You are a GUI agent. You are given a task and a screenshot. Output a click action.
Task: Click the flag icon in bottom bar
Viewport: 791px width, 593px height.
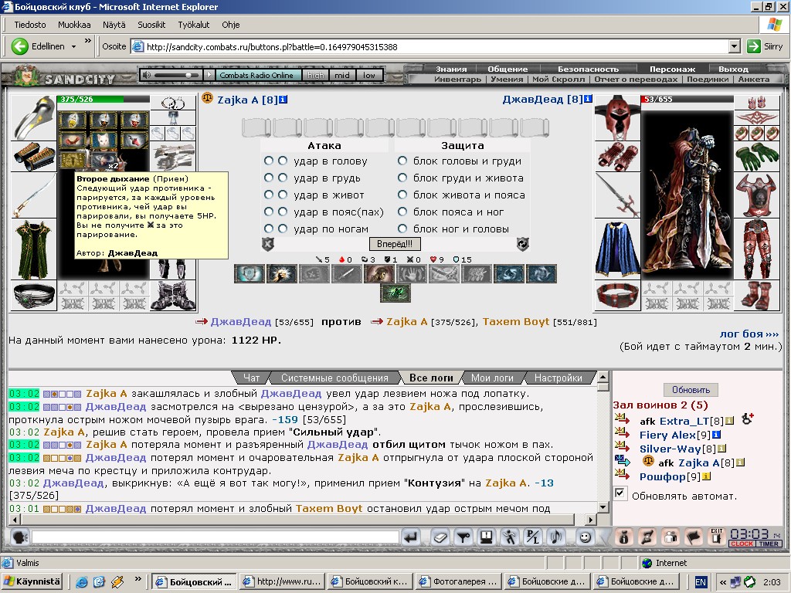(x=694, y=537)
